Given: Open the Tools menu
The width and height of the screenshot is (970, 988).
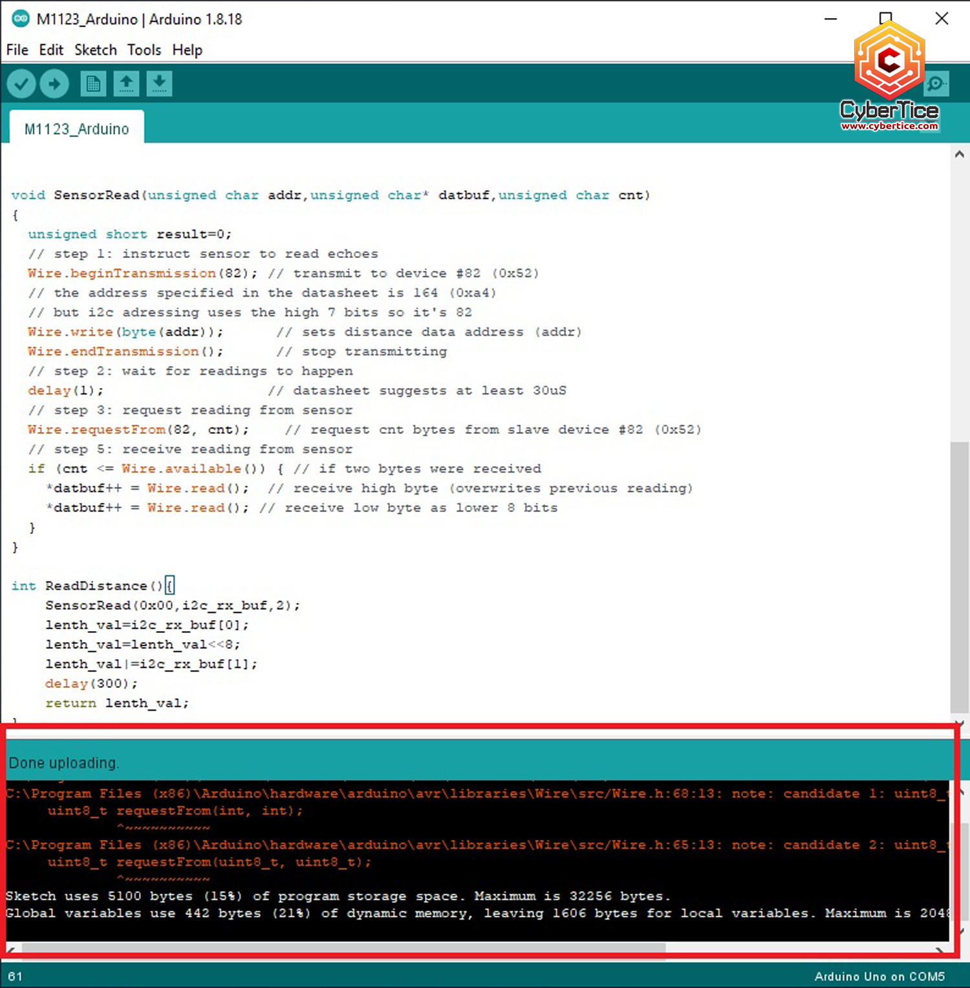Looking at the screenshot, I should click(144, 50).
